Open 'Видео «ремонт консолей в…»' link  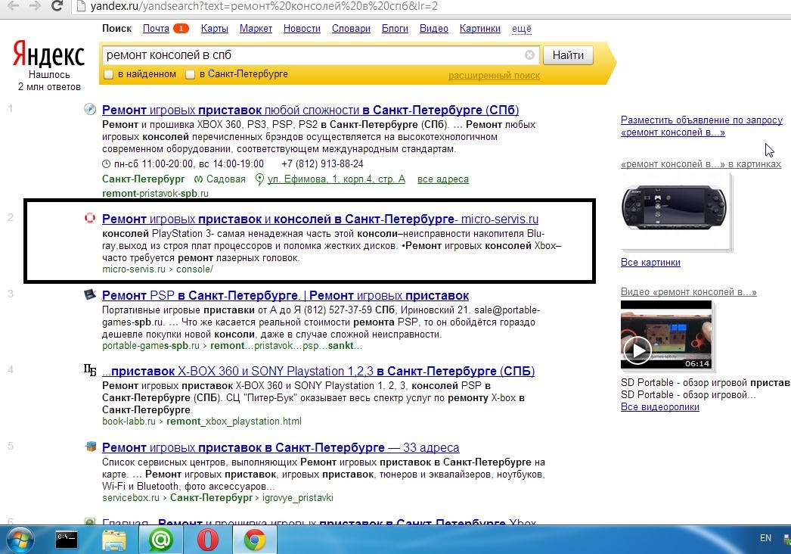[x=689, y=292]
